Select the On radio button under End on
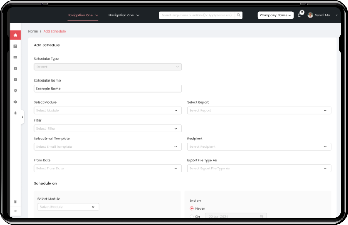 (x=191, y=216)
